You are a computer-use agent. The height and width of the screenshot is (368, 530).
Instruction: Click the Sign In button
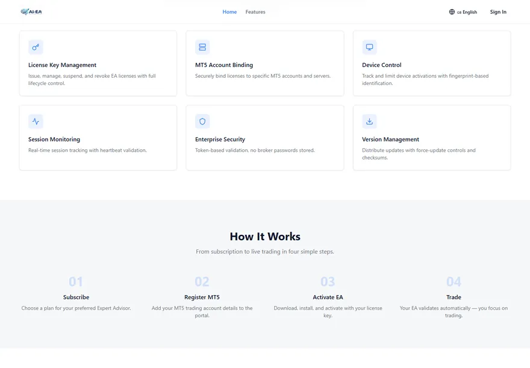[498, 12]
